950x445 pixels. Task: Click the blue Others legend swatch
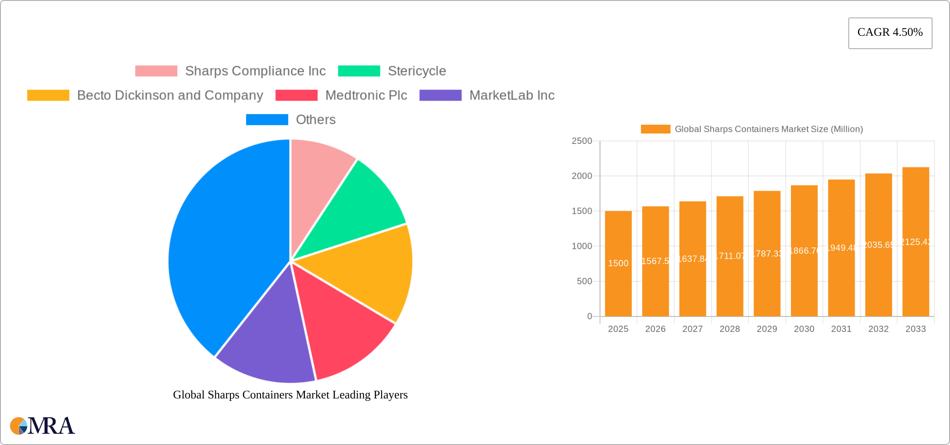[x=267, y=120]
